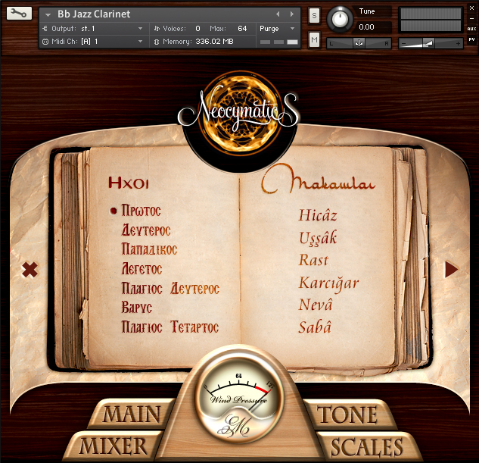Click the Max voices value 64

pos(242,29)
